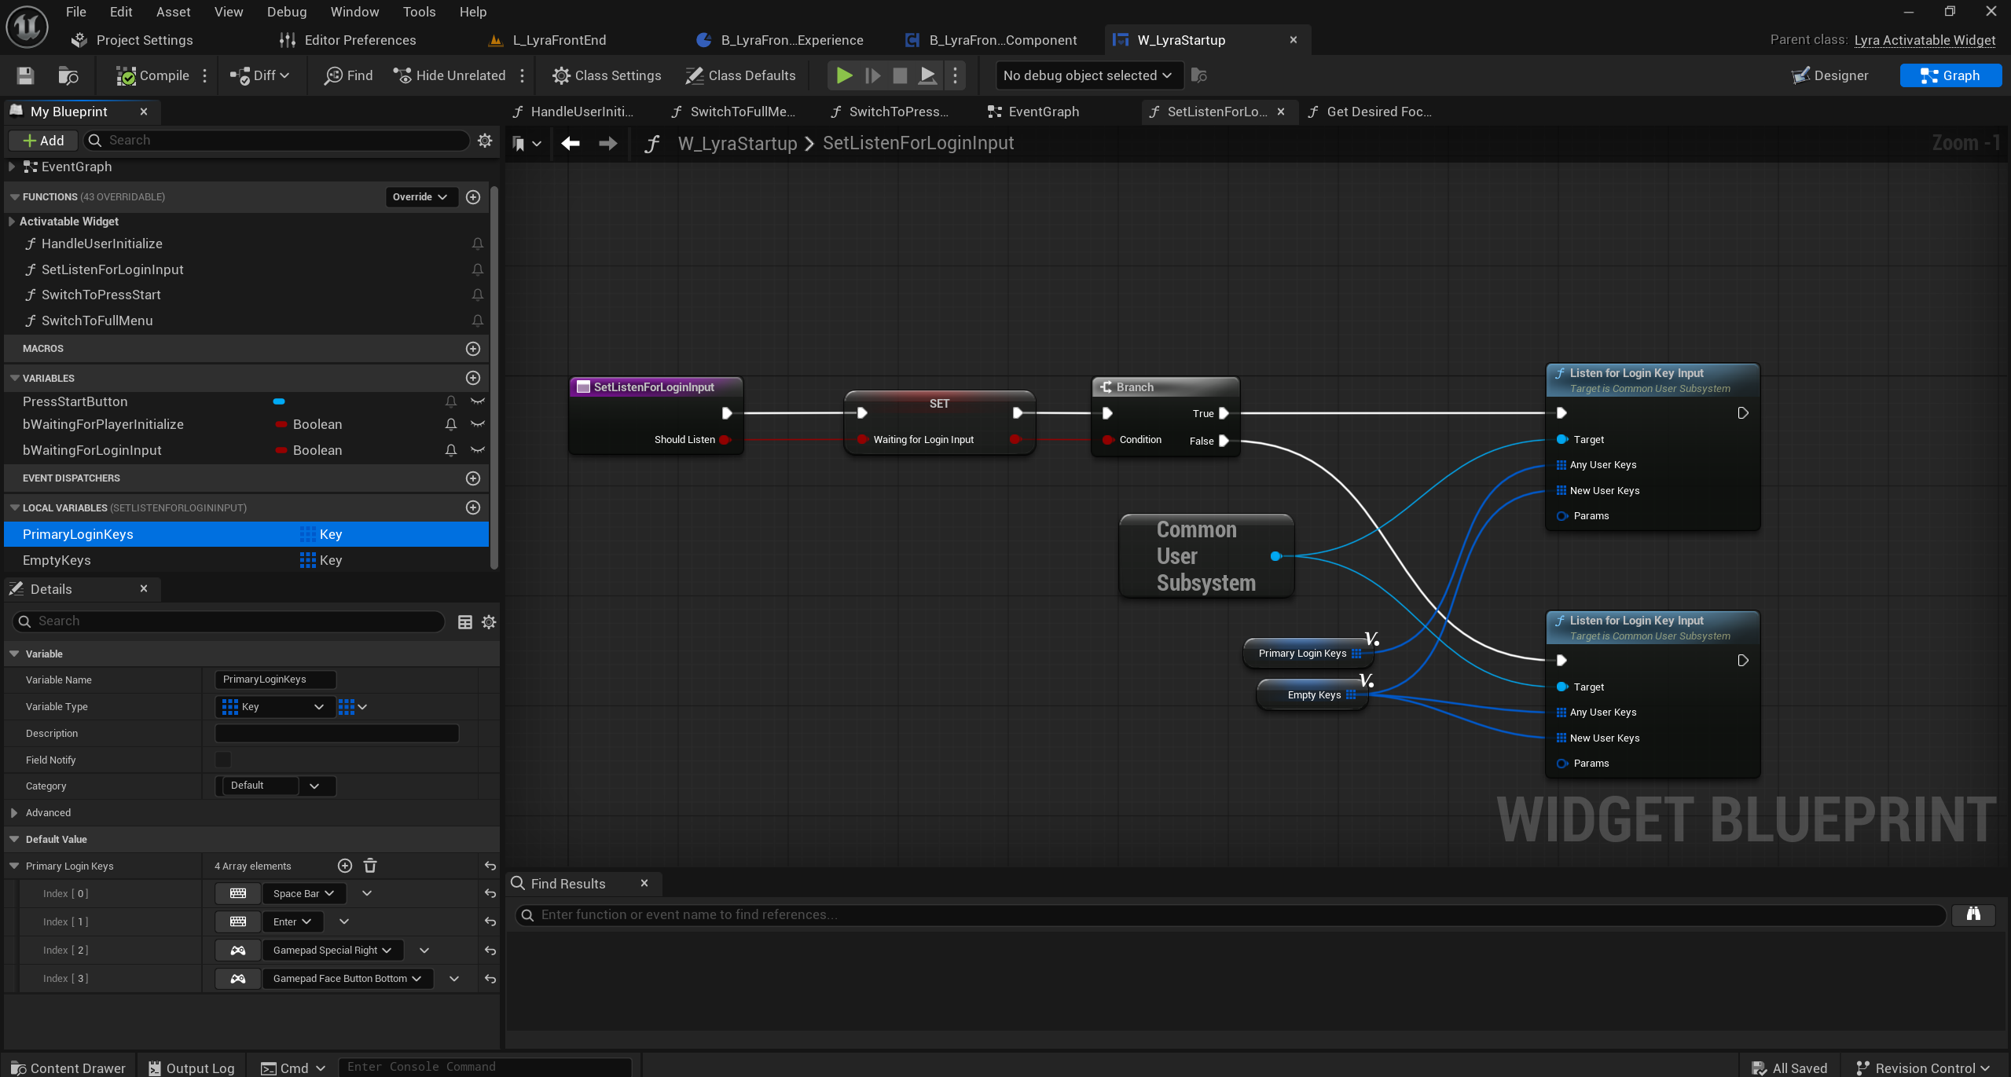Click the Class Defaults button
Image resolution: width=2011 pixels, height=1077 pixels.
(740, 75)
